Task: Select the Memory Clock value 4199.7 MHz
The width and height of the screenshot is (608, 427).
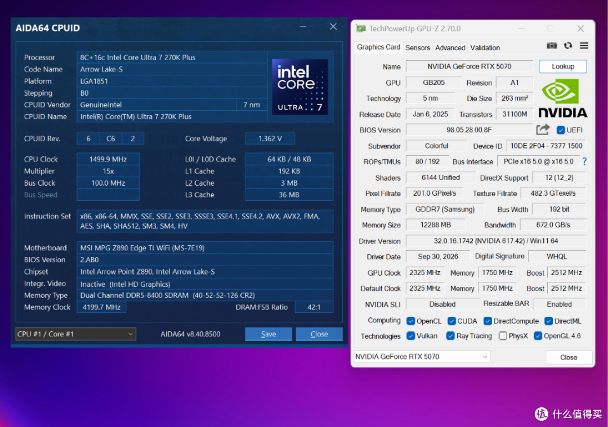Action: pos(101,307)
